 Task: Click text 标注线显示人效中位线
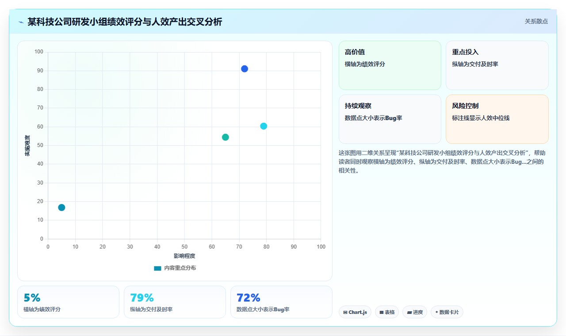pyautogui.click(x=481, y=118)
